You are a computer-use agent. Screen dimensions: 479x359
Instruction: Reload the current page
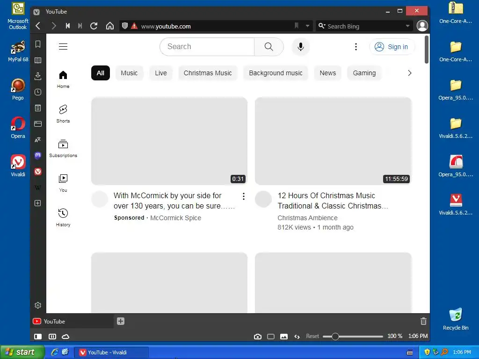[x=94, y=26]
